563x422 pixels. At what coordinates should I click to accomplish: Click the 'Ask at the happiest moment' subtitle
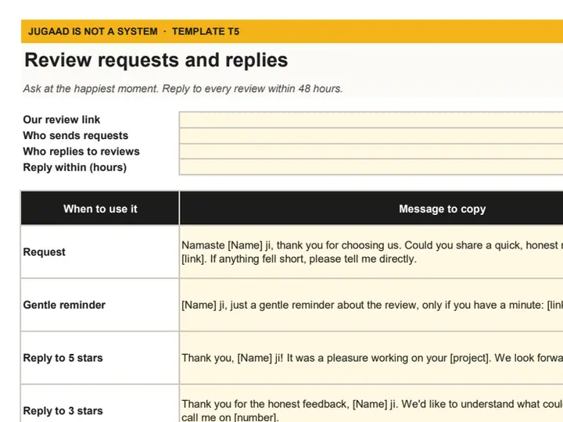point(183,88)
